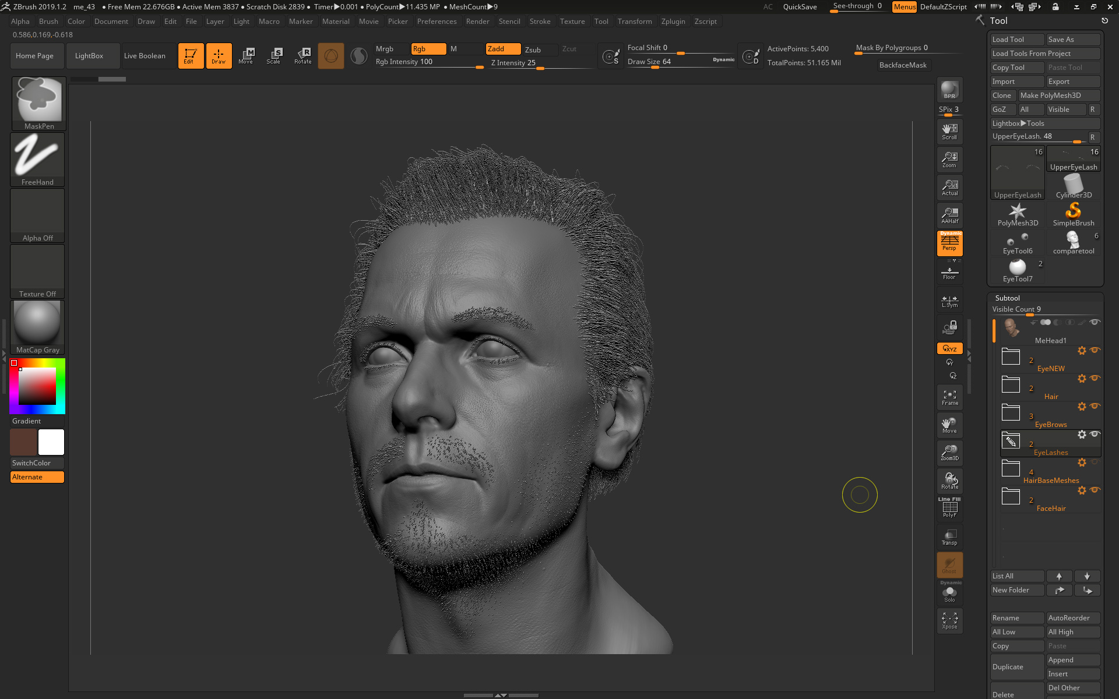Run BPR render

949,90
